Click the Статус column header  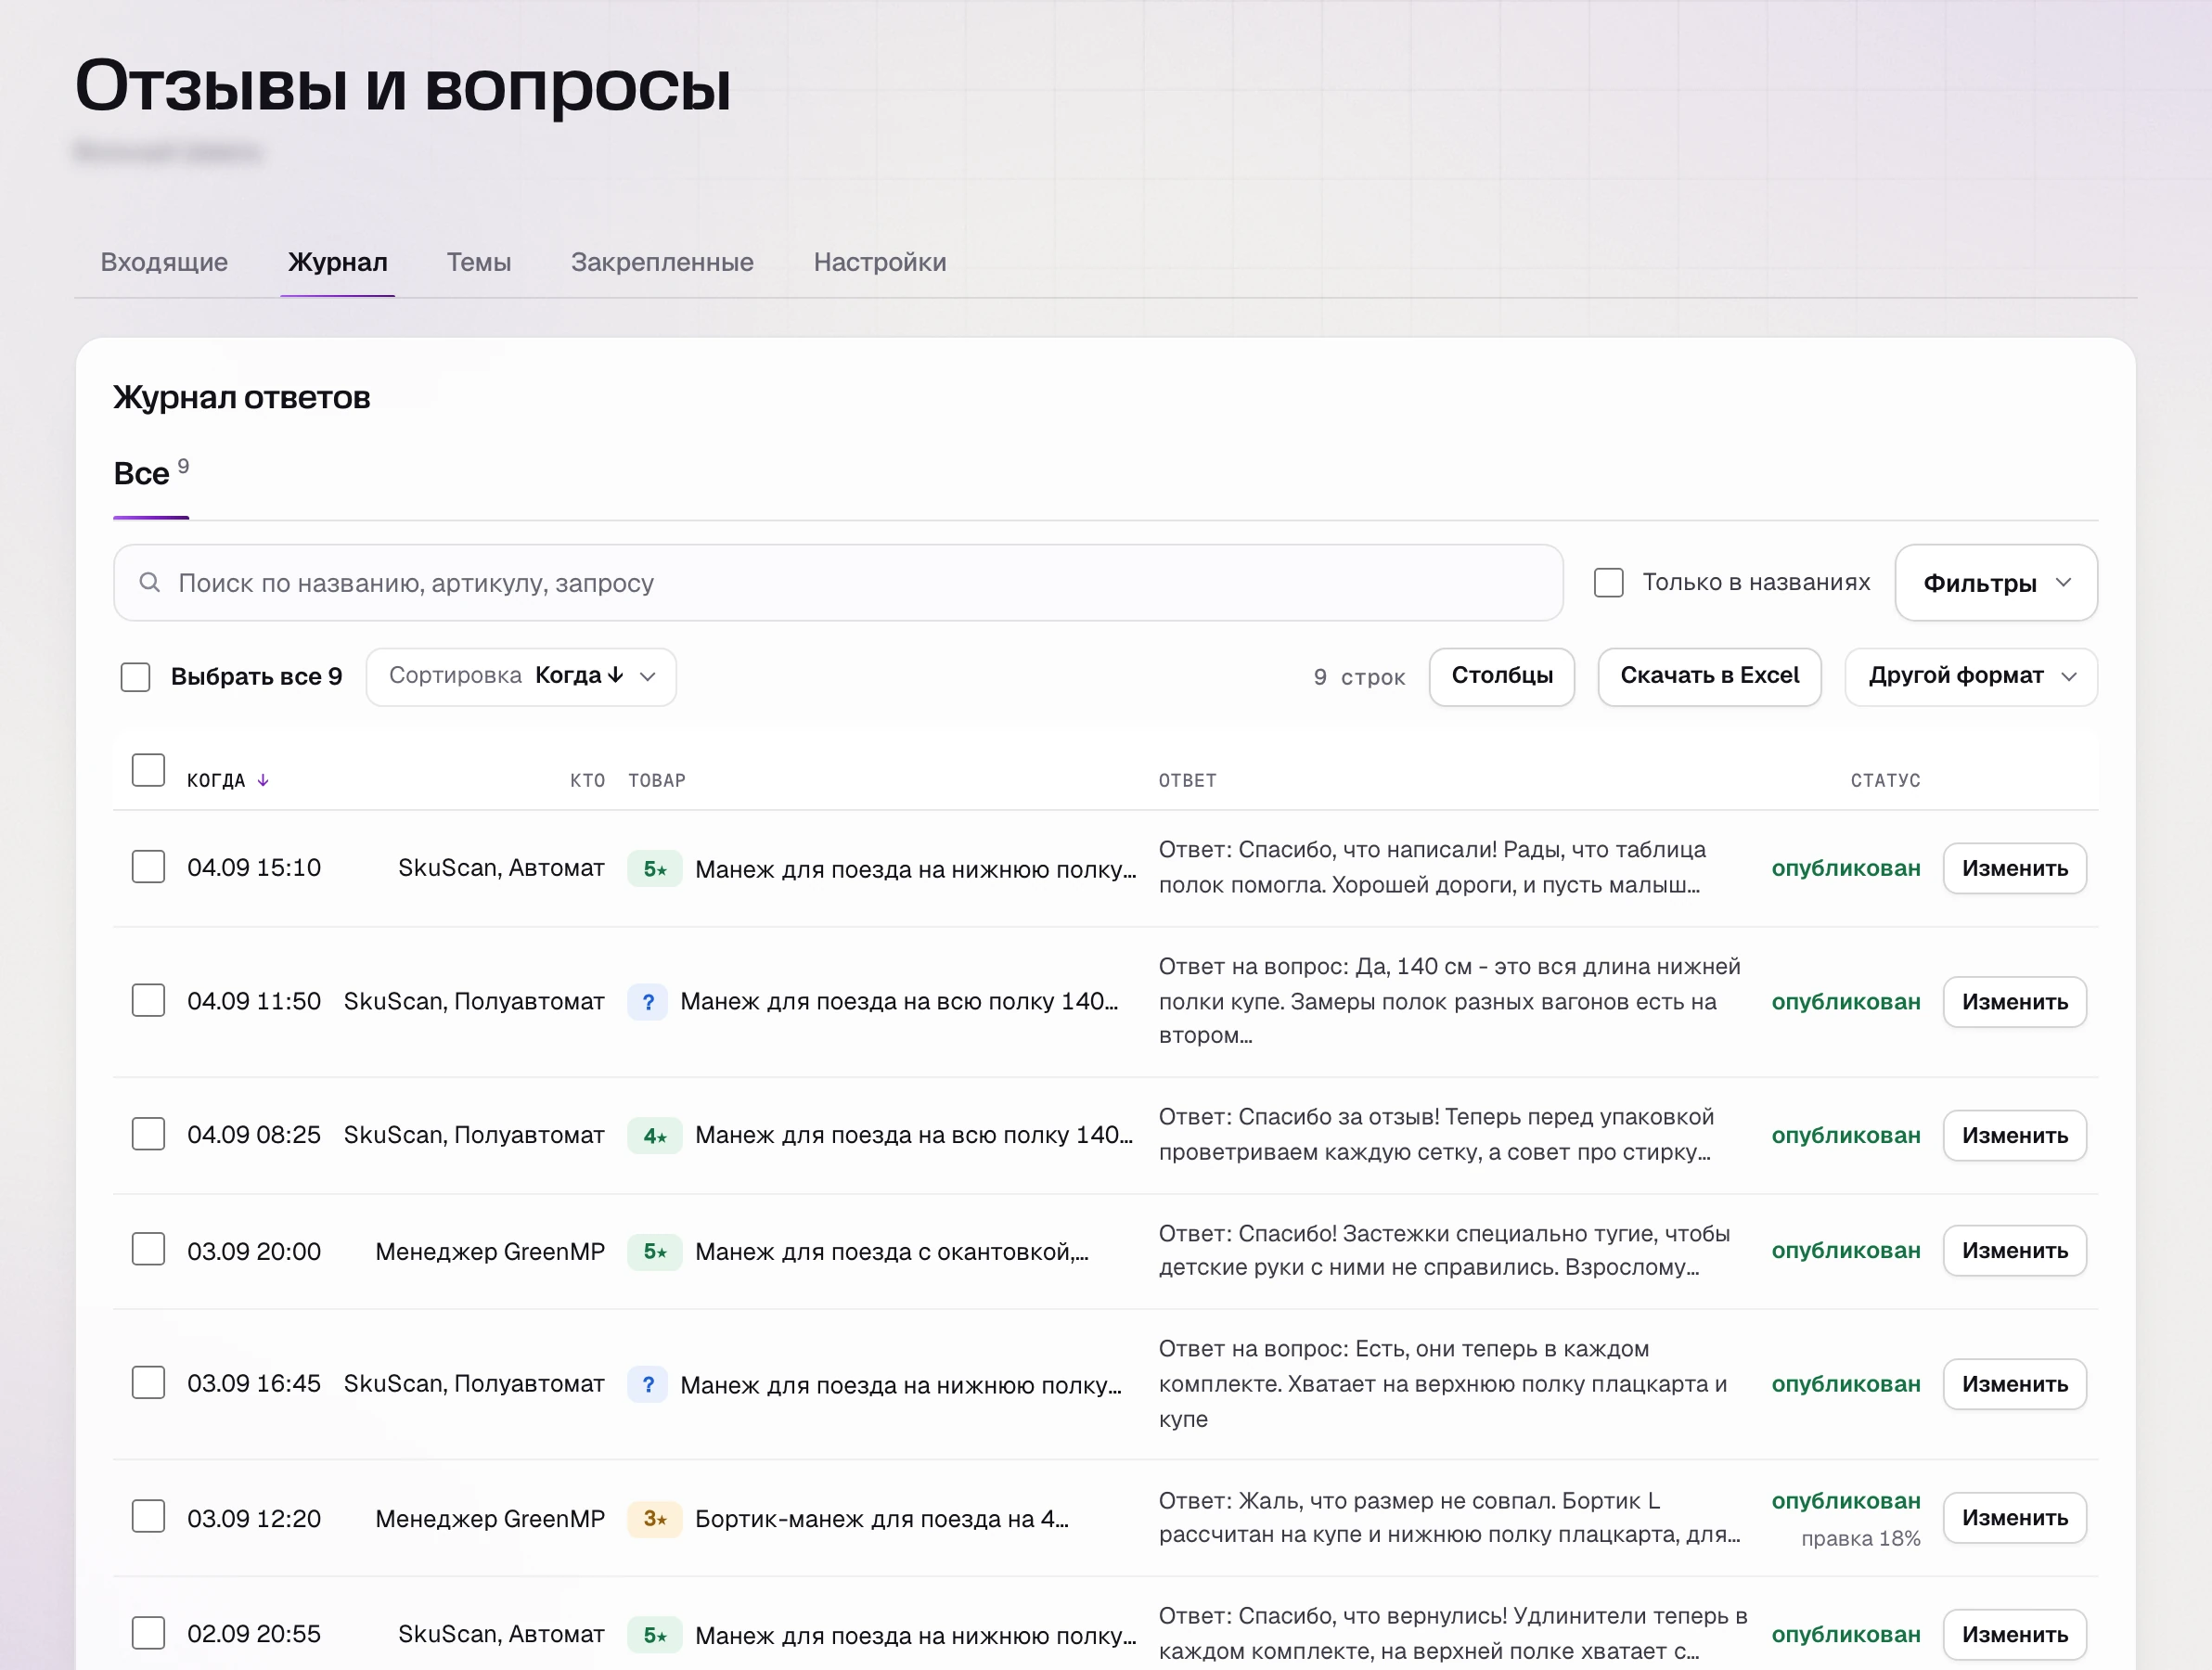pyautogui.click(x=1885, y=780)
